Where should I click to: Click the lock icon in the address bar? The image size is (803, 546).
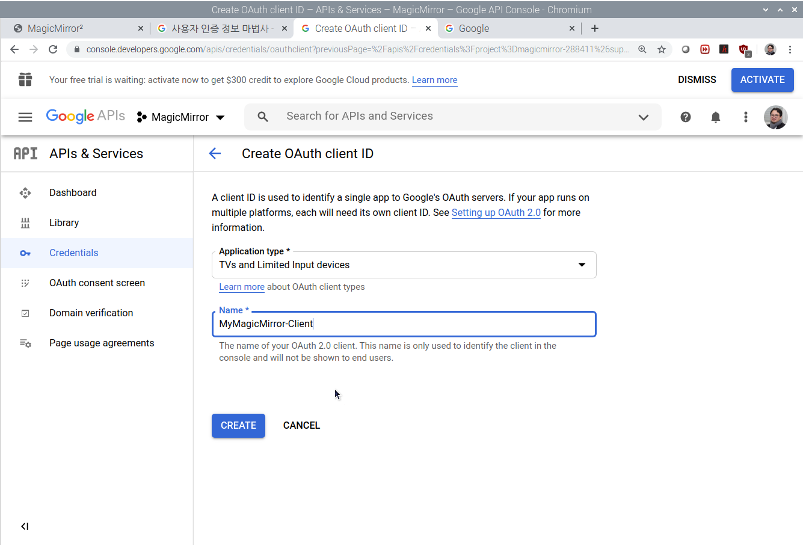(x=76, y=49)
